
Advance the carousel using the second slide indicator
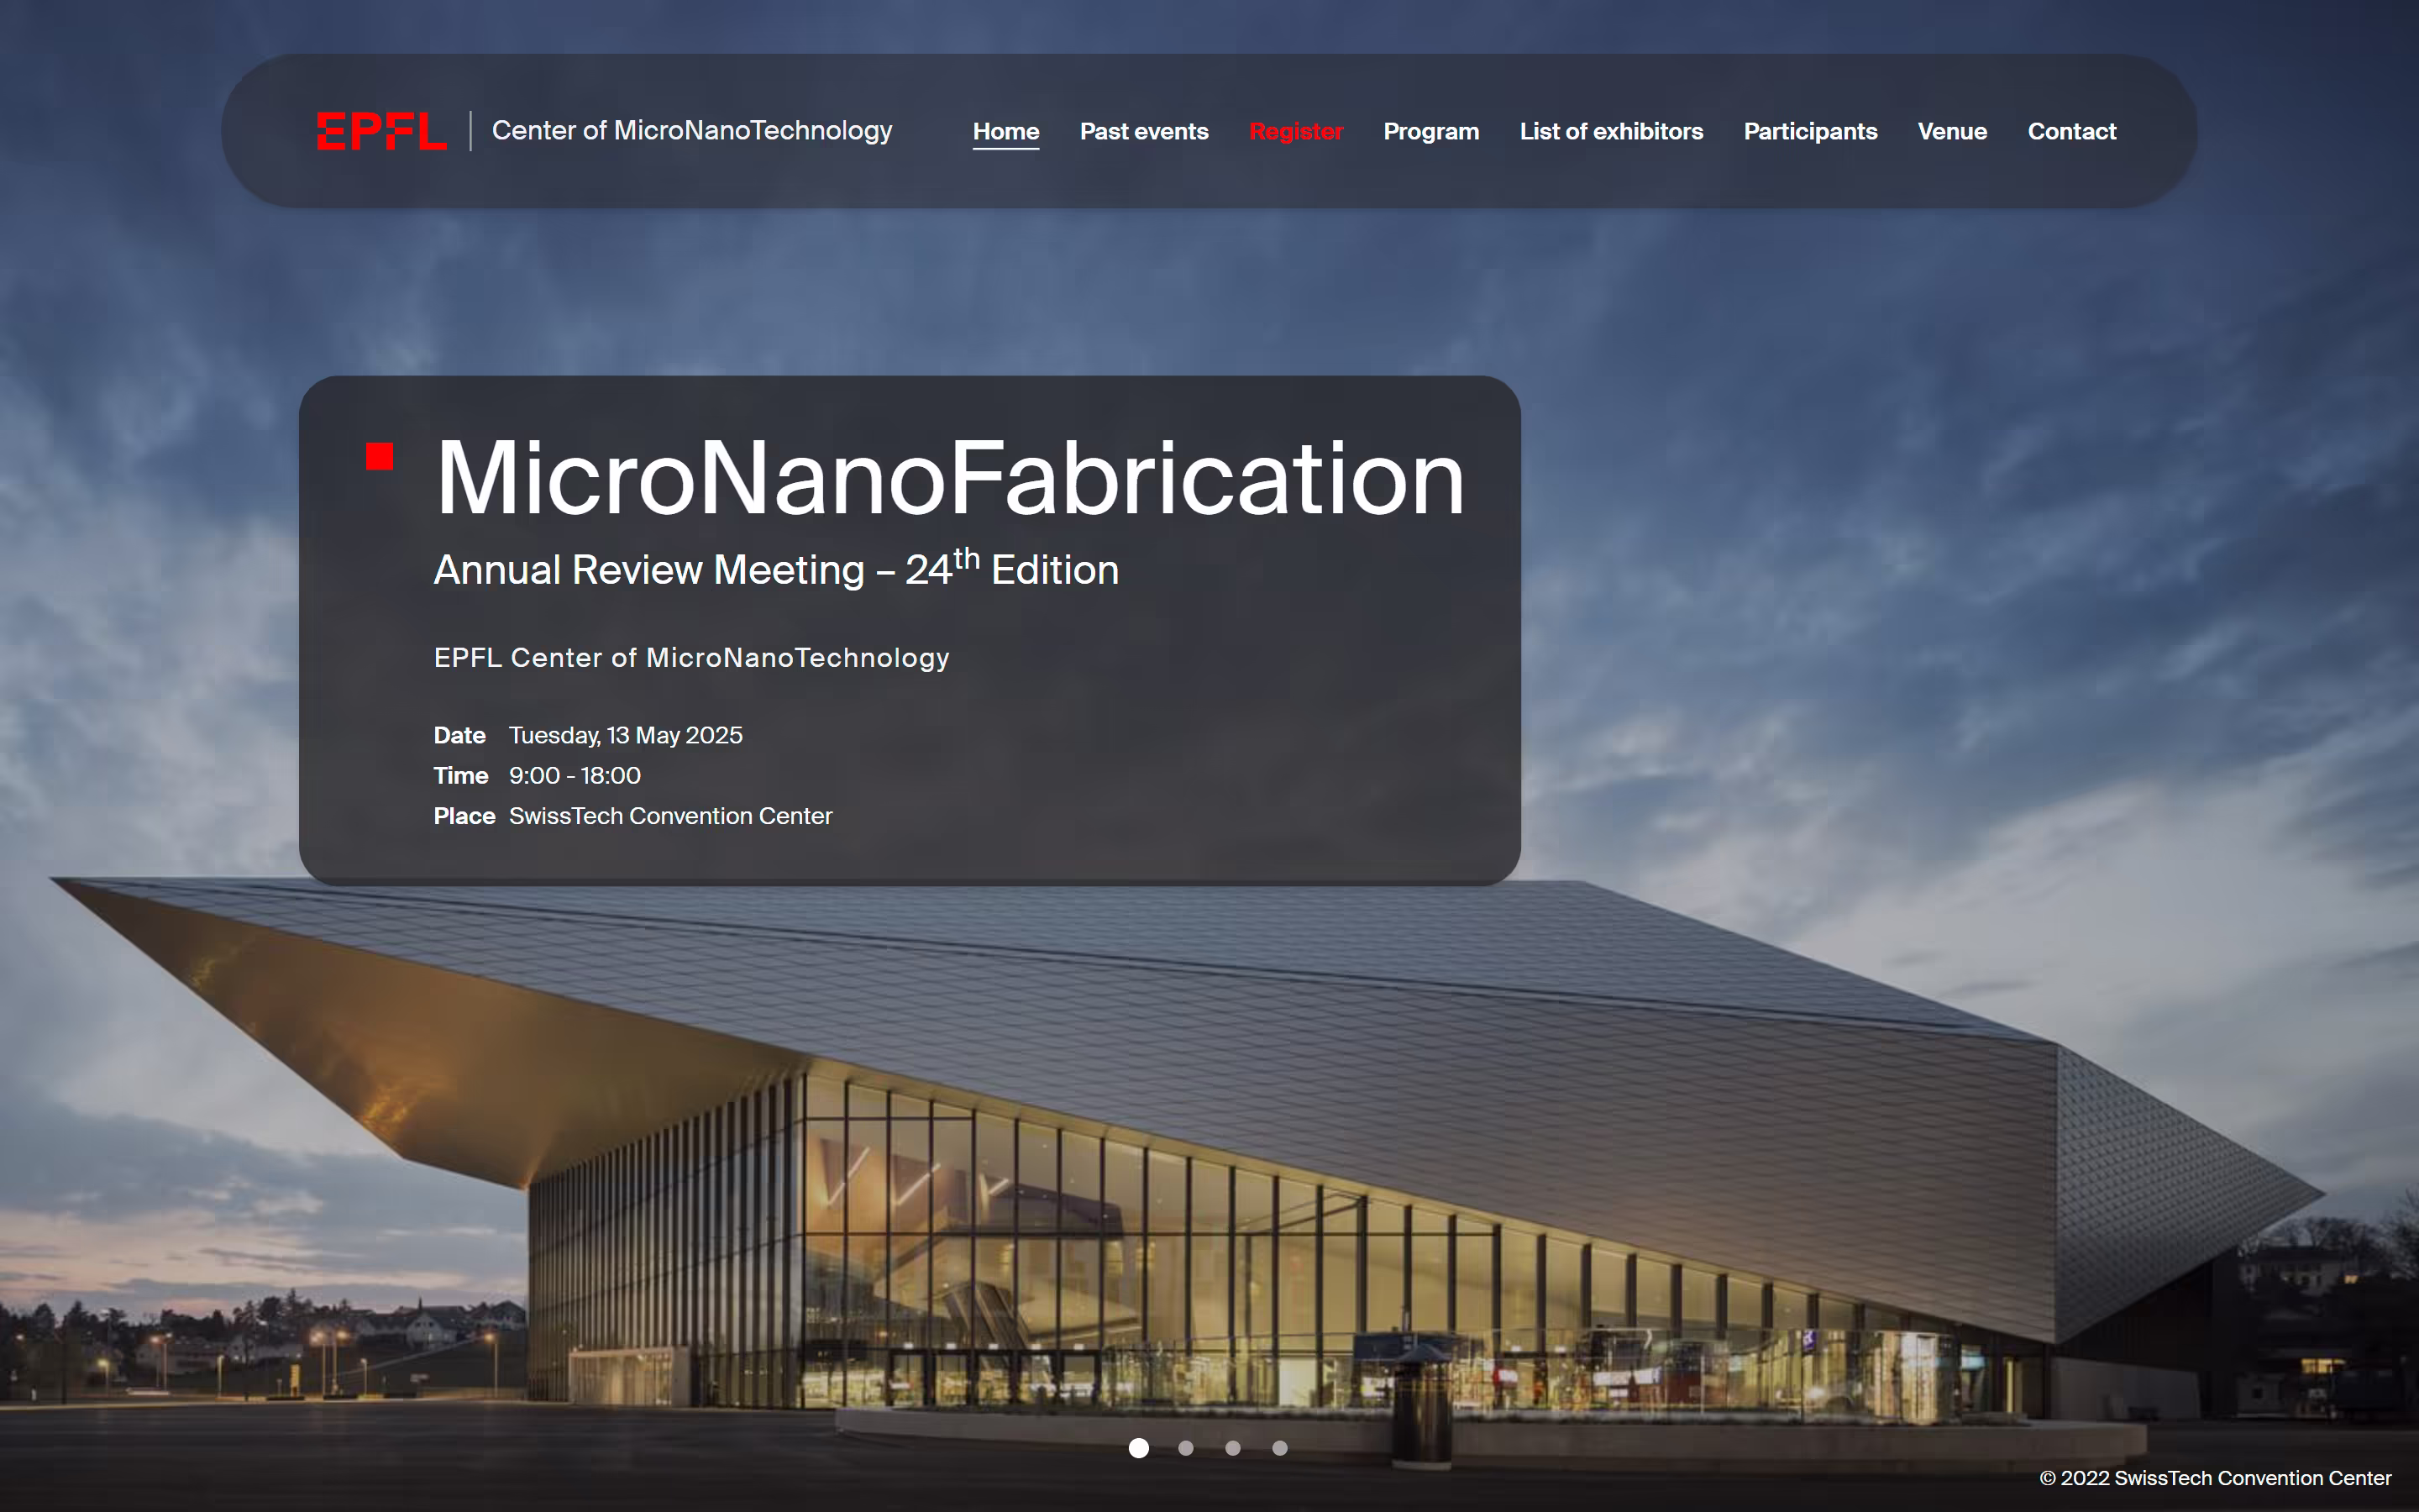(1185, 1448)
